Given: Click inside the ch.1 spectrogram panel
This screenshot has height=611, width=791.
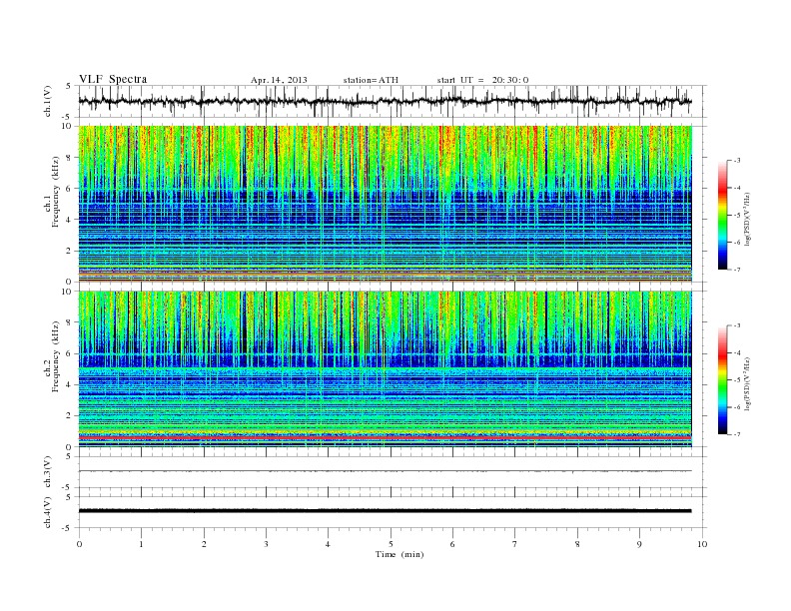Looking at the screenshot, I should 385,204.
